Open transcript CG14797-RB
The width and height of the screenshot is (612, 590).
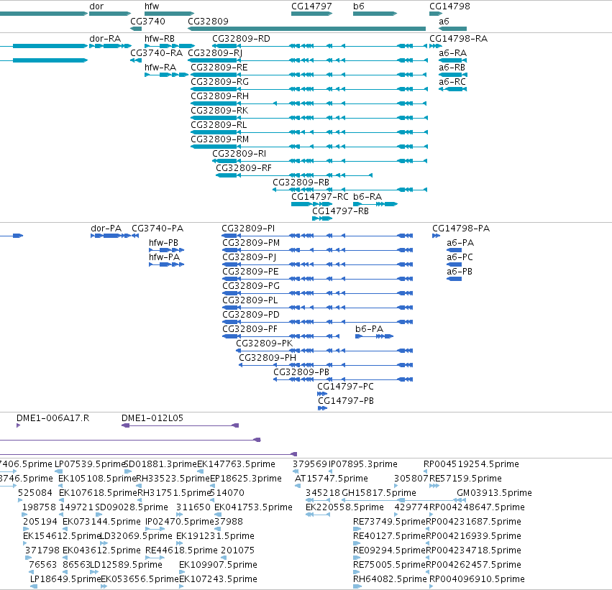click(x=340, y=211)
